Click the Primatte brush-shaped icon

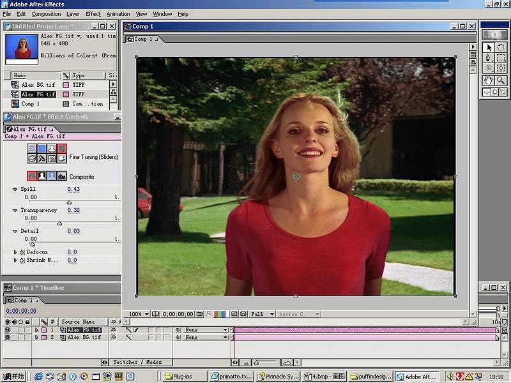(x=42, y=158)
